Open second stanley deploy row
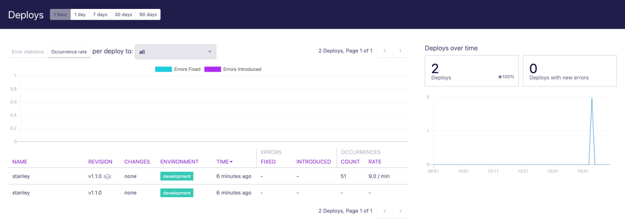 pos(208,193)
